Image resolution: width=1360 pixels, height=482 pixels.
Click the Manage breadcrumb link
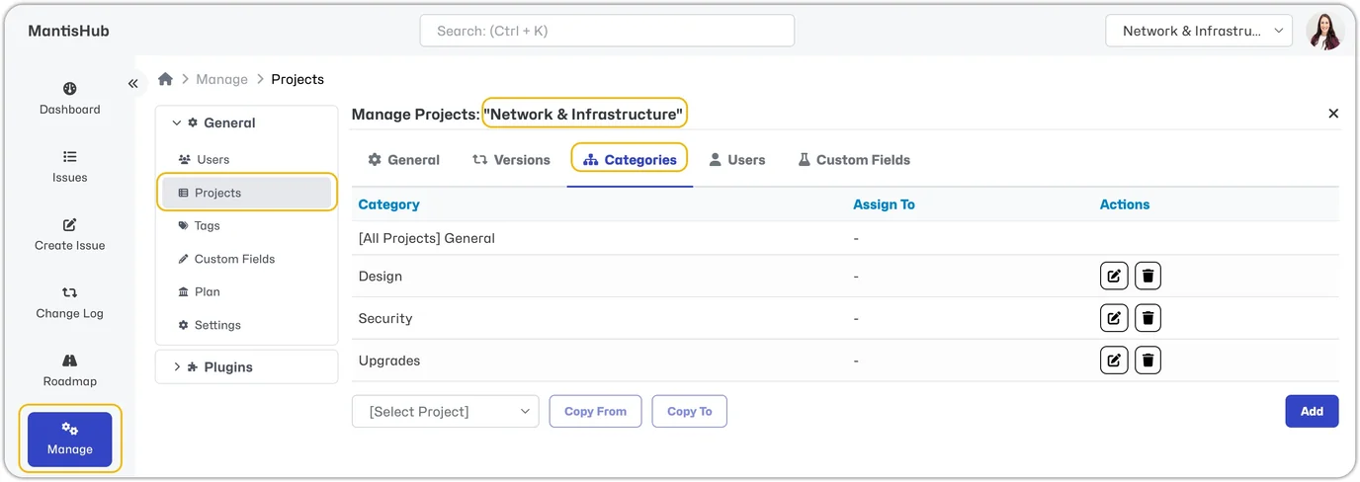(221, 79)
